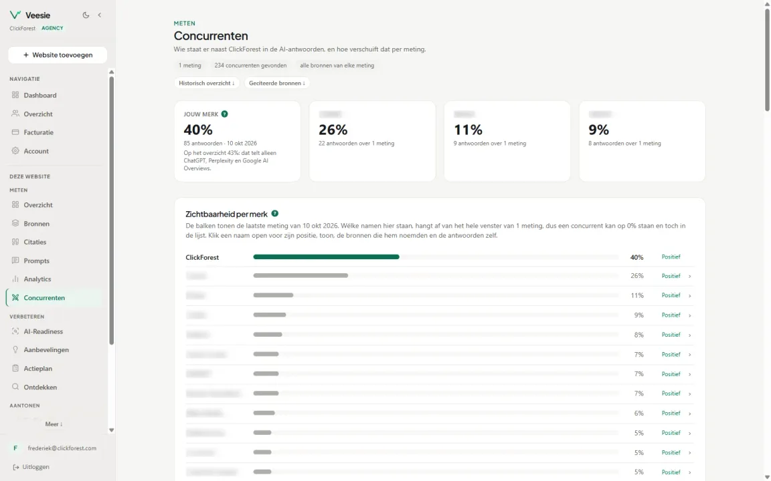Click the Dashboard grid icon

click(x=15, y=95)
